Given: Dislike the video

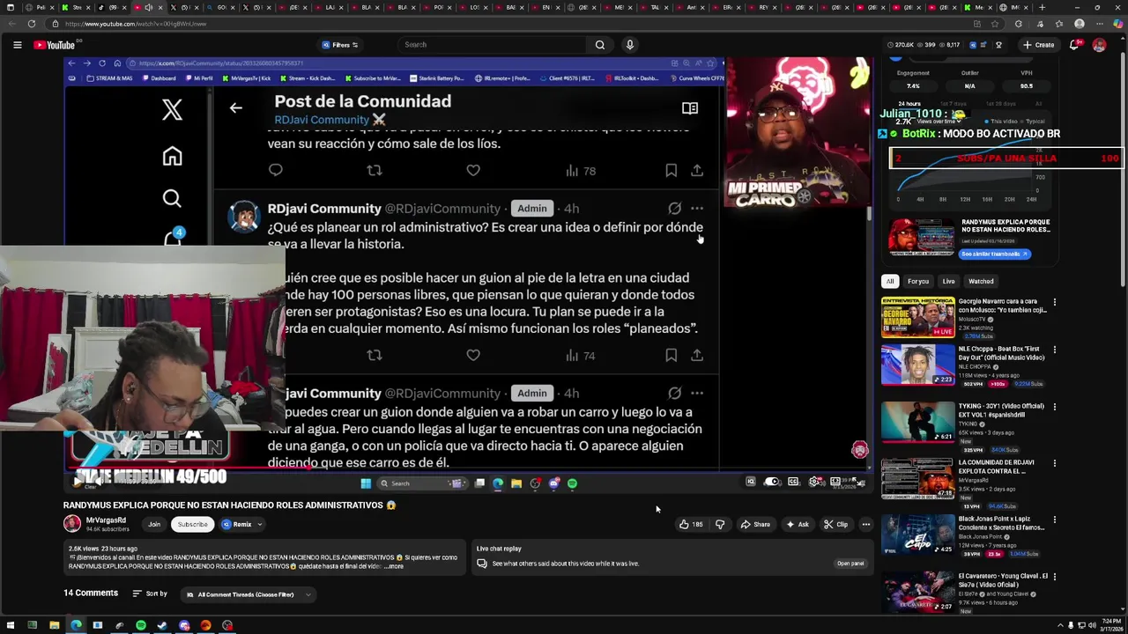Looking at the screenshot, I should [720, 524].
